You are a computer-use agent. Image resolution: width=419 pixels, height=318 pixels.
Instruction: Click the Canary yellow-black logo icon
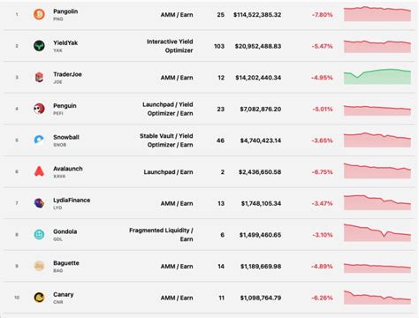(39, 298)
